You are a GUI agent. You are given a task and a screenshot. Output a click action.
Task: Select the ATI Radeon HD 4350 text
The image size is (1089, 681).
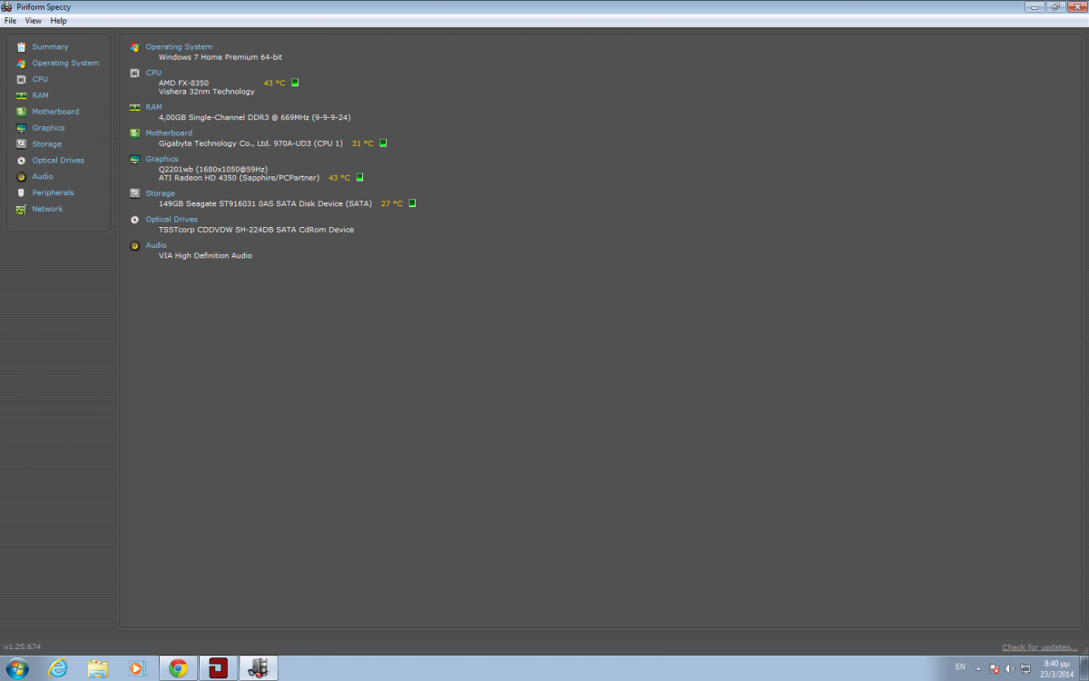tap(239, 178)
